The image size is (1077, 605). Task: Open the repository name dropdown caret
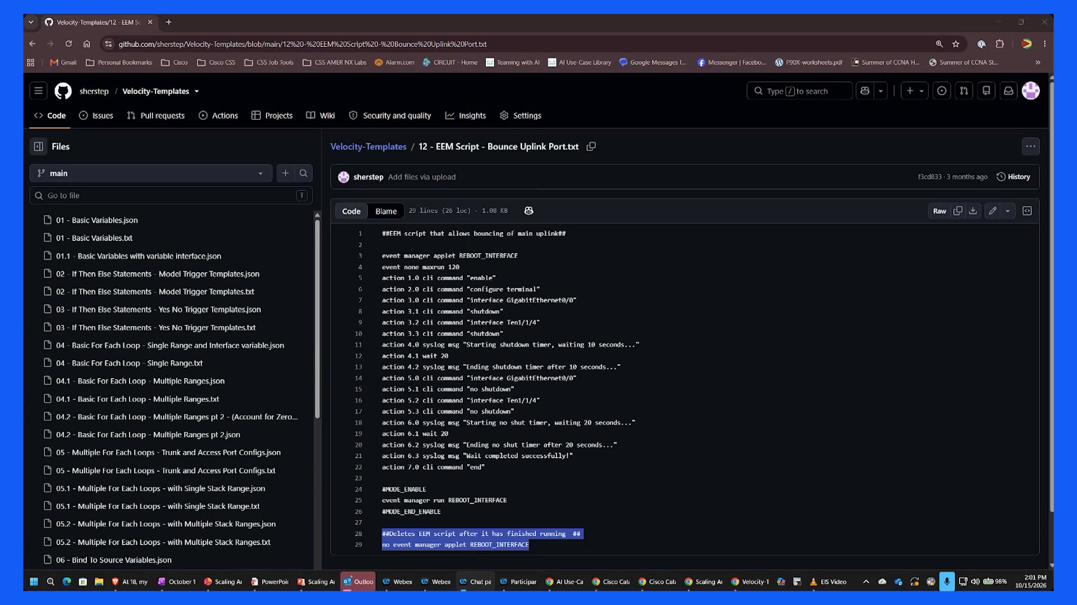pos(196,91)
